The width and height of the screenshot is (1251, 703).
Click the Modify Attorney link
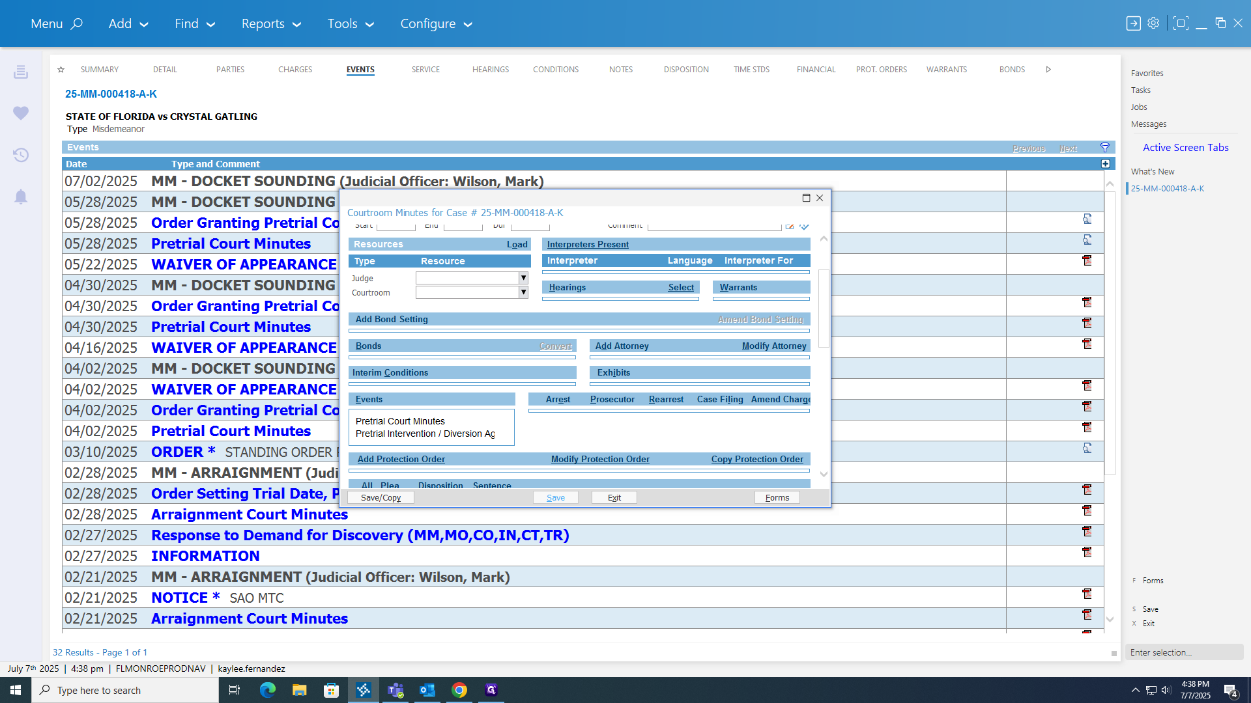[x=774, y=346]
